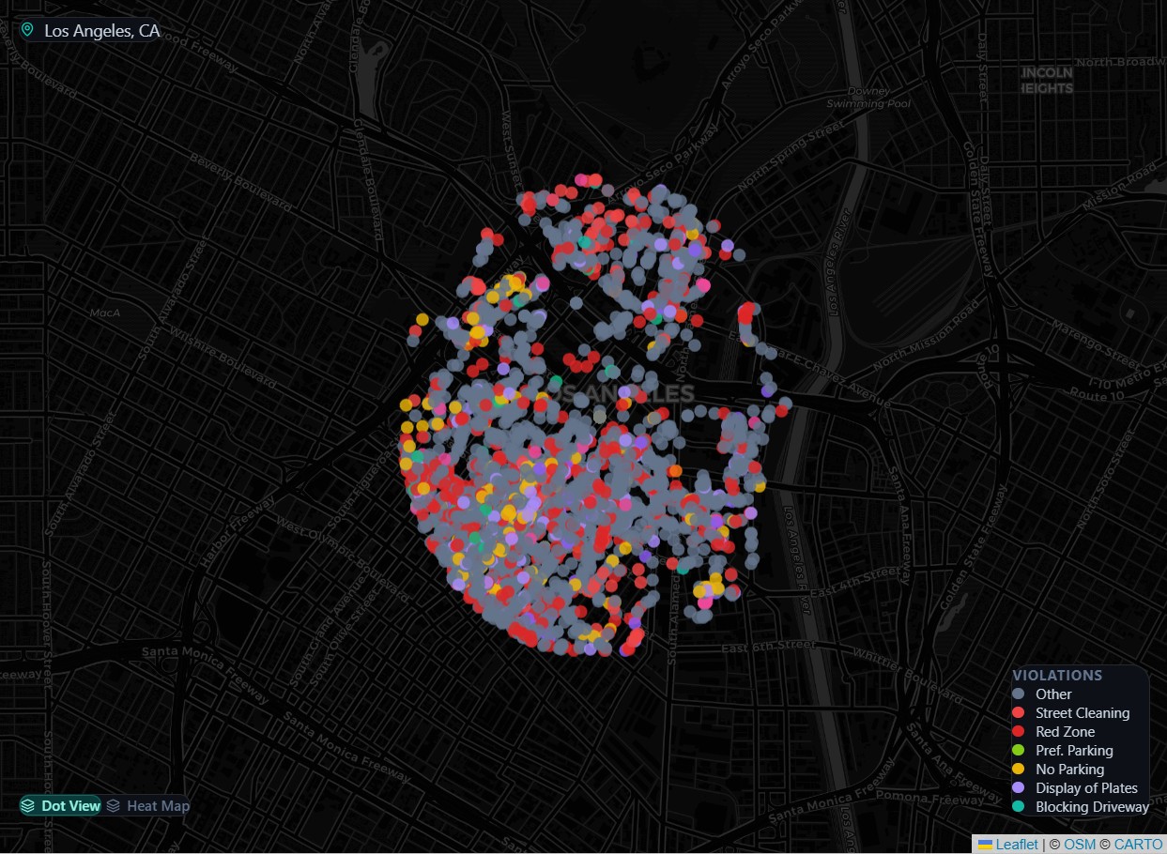This screenshot has width=1167, height=854.
Task: Click the VIOLATIONS legend heading
Action: pyautogui.click(x=1057, y=675)
